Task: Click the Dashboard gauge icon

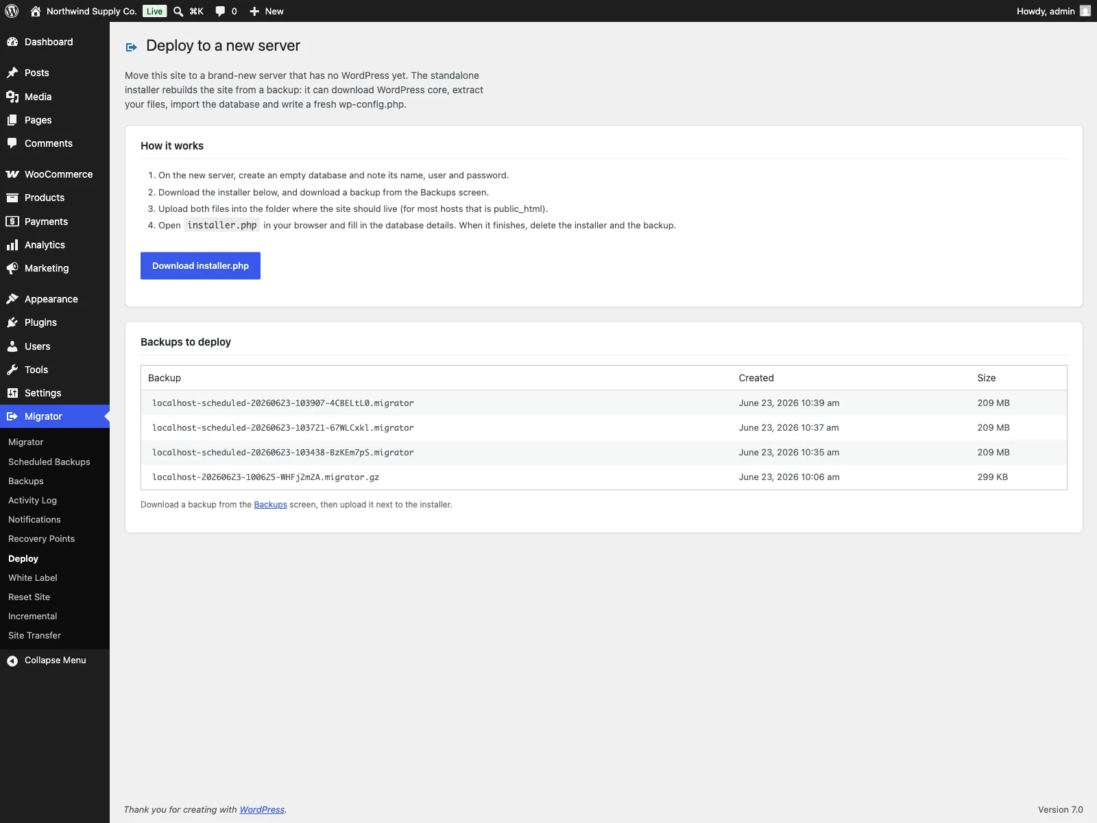Action: (x=12, y=42)
